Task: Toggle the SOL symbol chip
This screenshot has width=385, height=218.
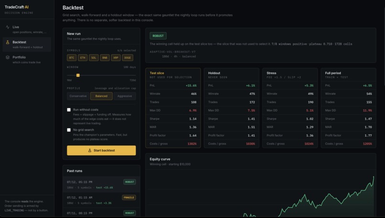Action: pyautogui.click(x=94, y=58)
